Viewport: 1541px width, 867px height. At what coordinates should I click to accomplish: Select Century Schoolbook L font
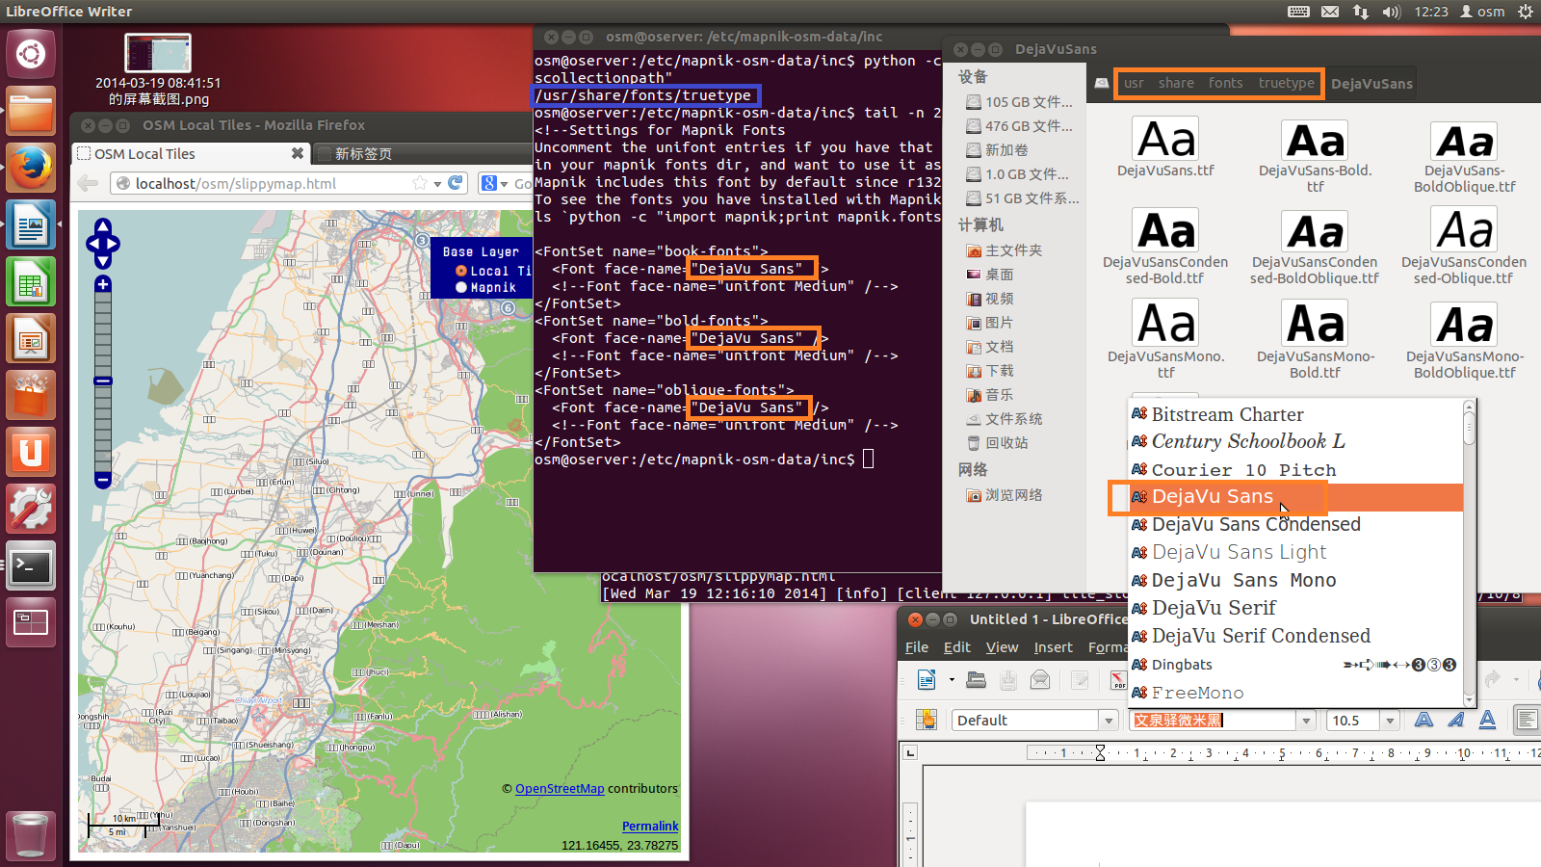point(1296,441)
